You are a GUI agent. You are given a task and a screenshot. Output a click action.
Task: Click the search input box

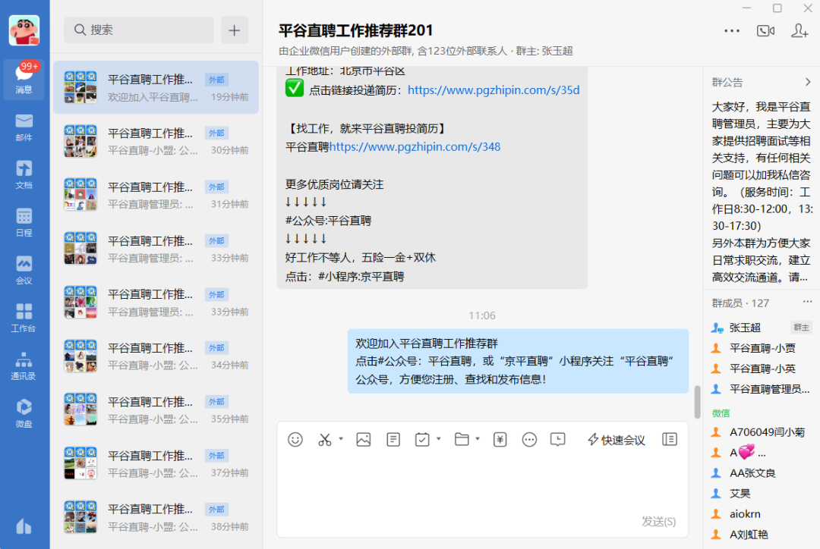pos(139,30)
